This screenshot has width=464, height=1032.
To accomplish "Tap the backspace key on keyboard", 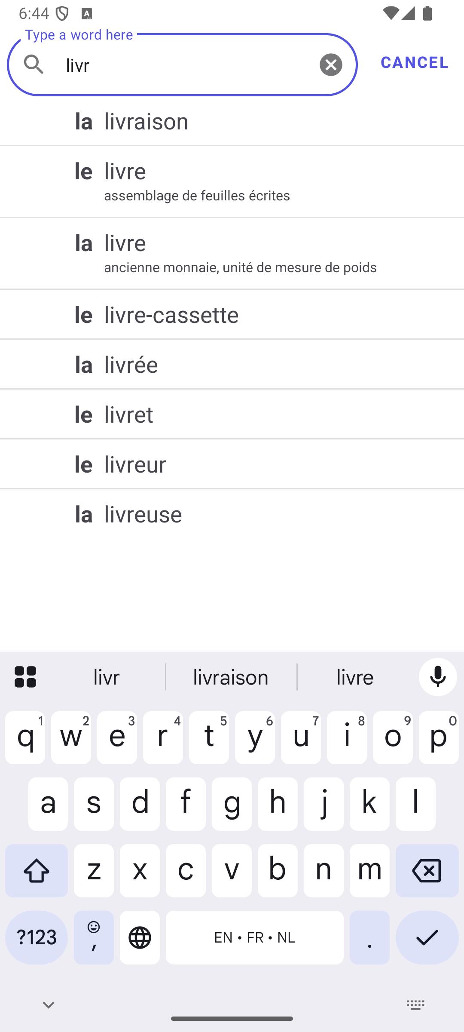I will [427, 870].
